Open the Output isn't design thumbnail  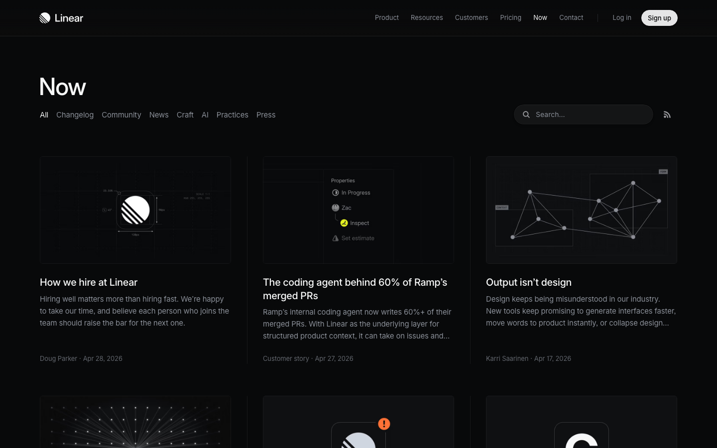tap(582, 210)
